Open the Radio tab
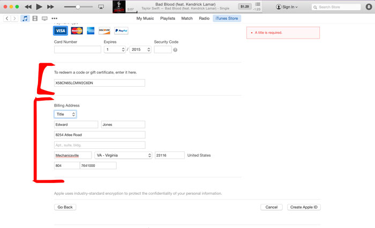Screen dimensions: 375x228 pyautogui.click(x=204, y=18)
